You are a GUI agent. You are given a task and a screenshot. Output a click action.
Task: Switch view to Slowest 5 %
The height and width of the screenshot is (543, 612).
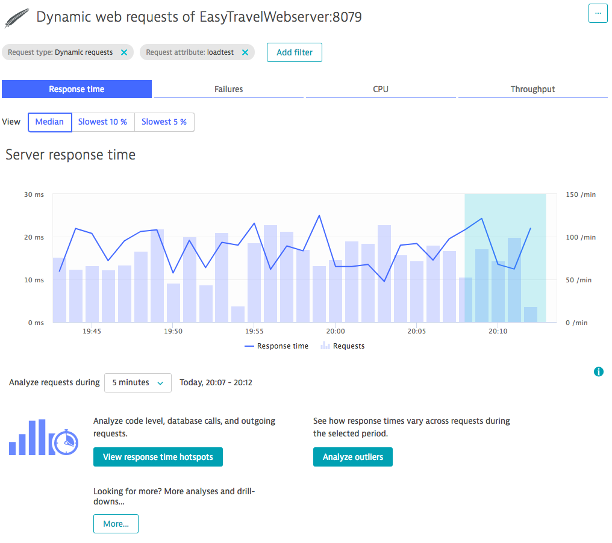pos(164,122)
